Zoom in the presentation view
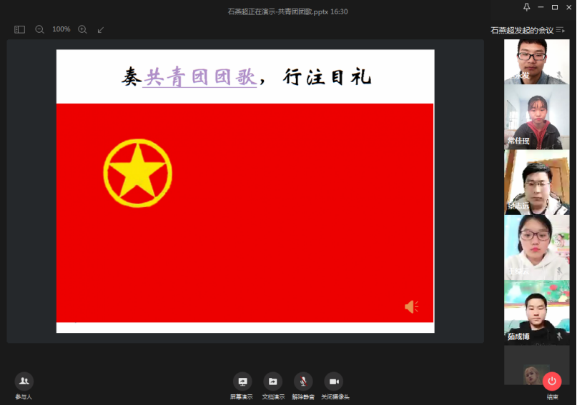The height and width of the screenshot is (405, 577). point(82,29)
